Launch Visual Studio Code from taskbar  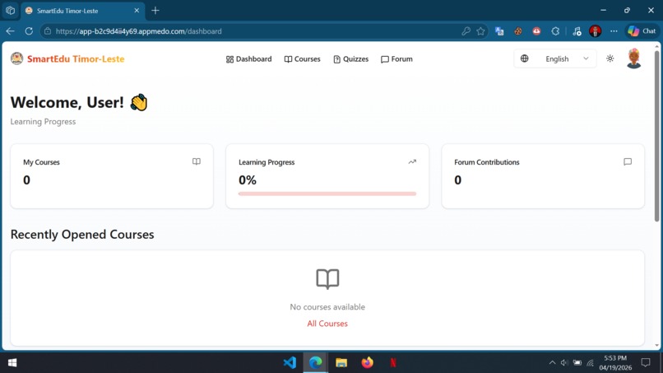tap(290, 362)
